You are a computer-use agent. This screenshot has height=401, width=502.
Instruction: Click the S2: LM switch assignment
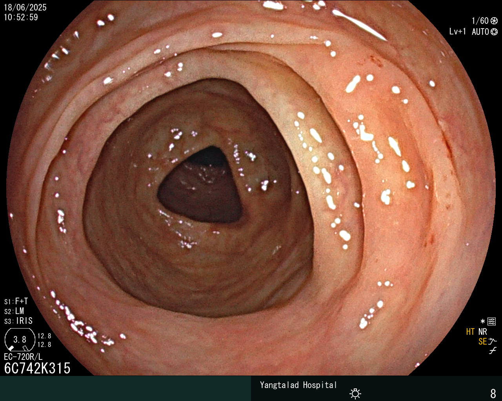coord(14,311)
